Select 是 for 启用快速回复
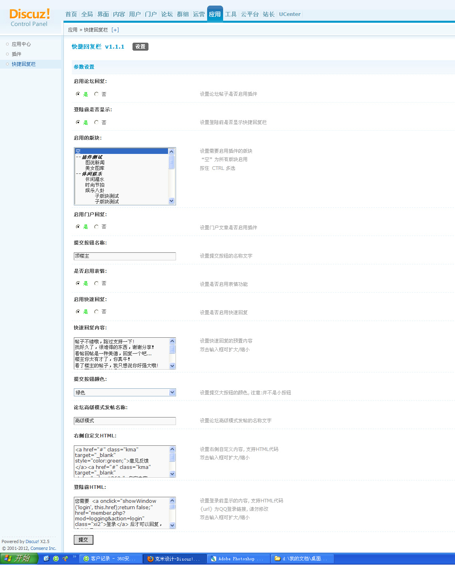Viewport: 455px width, 567px height. [78, 311]
